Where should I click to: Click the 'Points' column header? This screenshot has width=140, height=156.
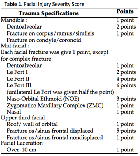point(125,11)
